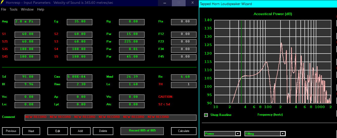The height and width of the screenshot is (138, 337).
Task: Click the Delete record button
Action: point(103,131)
